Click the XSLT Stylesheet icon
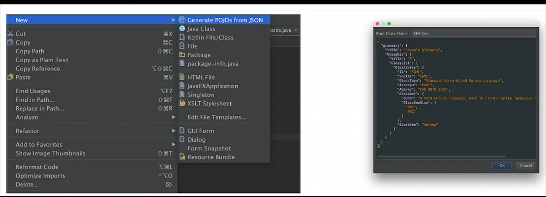This screenshot has width=546, height=197. pos(182,103)
